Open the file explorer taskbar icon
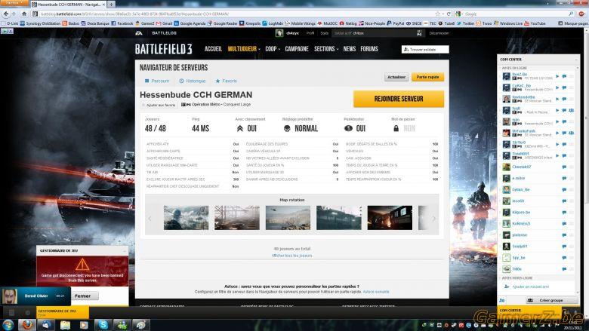This screenshot has height=331, width=589. coord(65,325)
